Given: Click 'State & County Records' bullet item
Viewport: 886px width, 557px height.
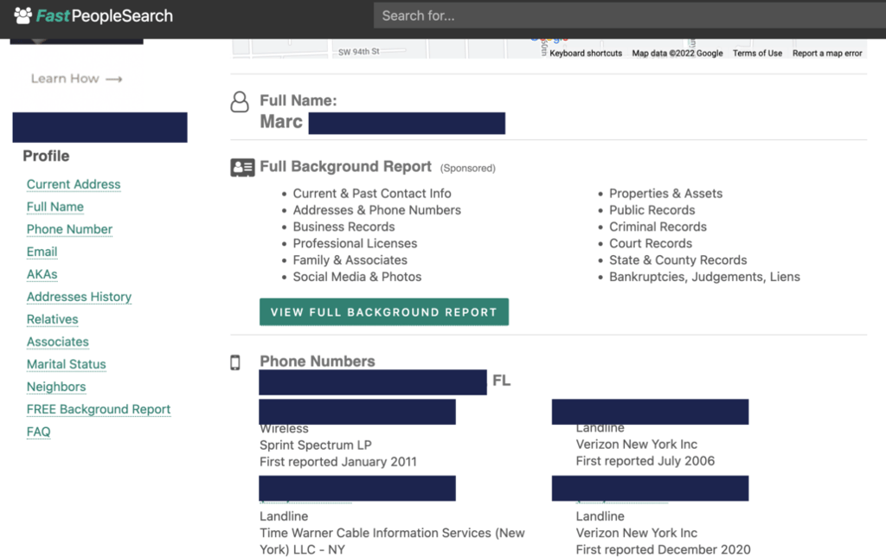Looking at the screenshot, I should 678,260.
